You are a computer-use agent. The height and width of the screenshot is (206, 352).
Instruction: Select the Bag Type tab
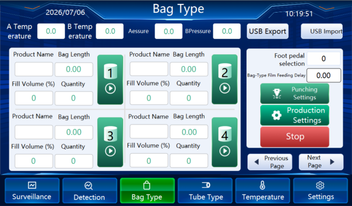[147, 191]
